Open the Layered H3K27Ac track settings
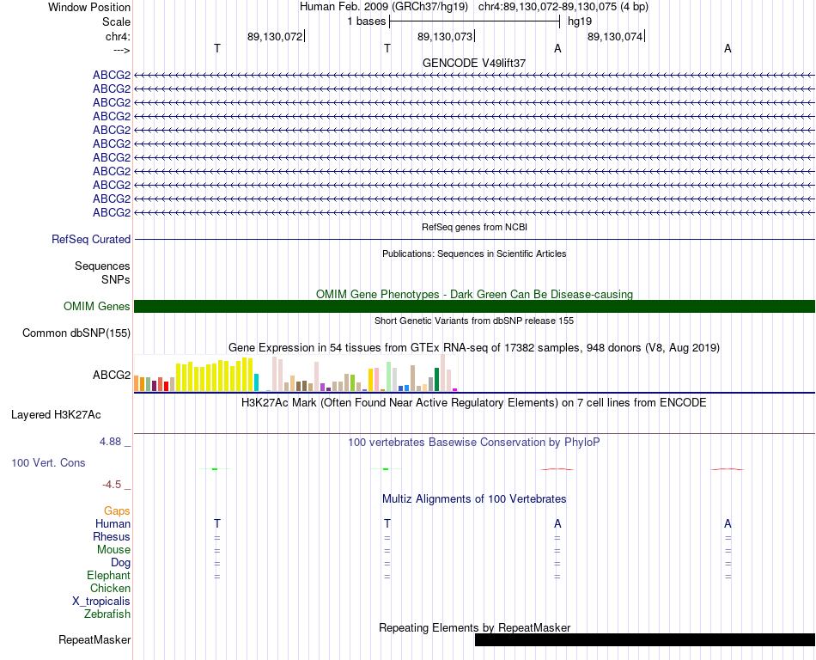The height and width of the screenshot is (660, 816). point(56,415)
